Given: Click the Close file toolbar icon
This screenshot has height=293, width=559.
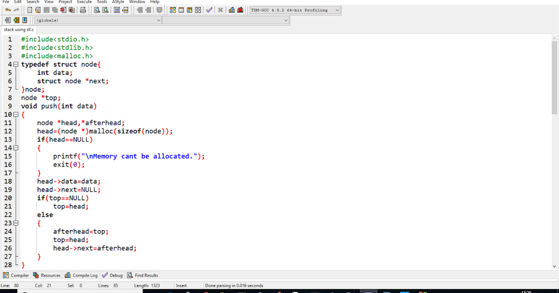Looking at the screenshot, I should pos(63,10).
